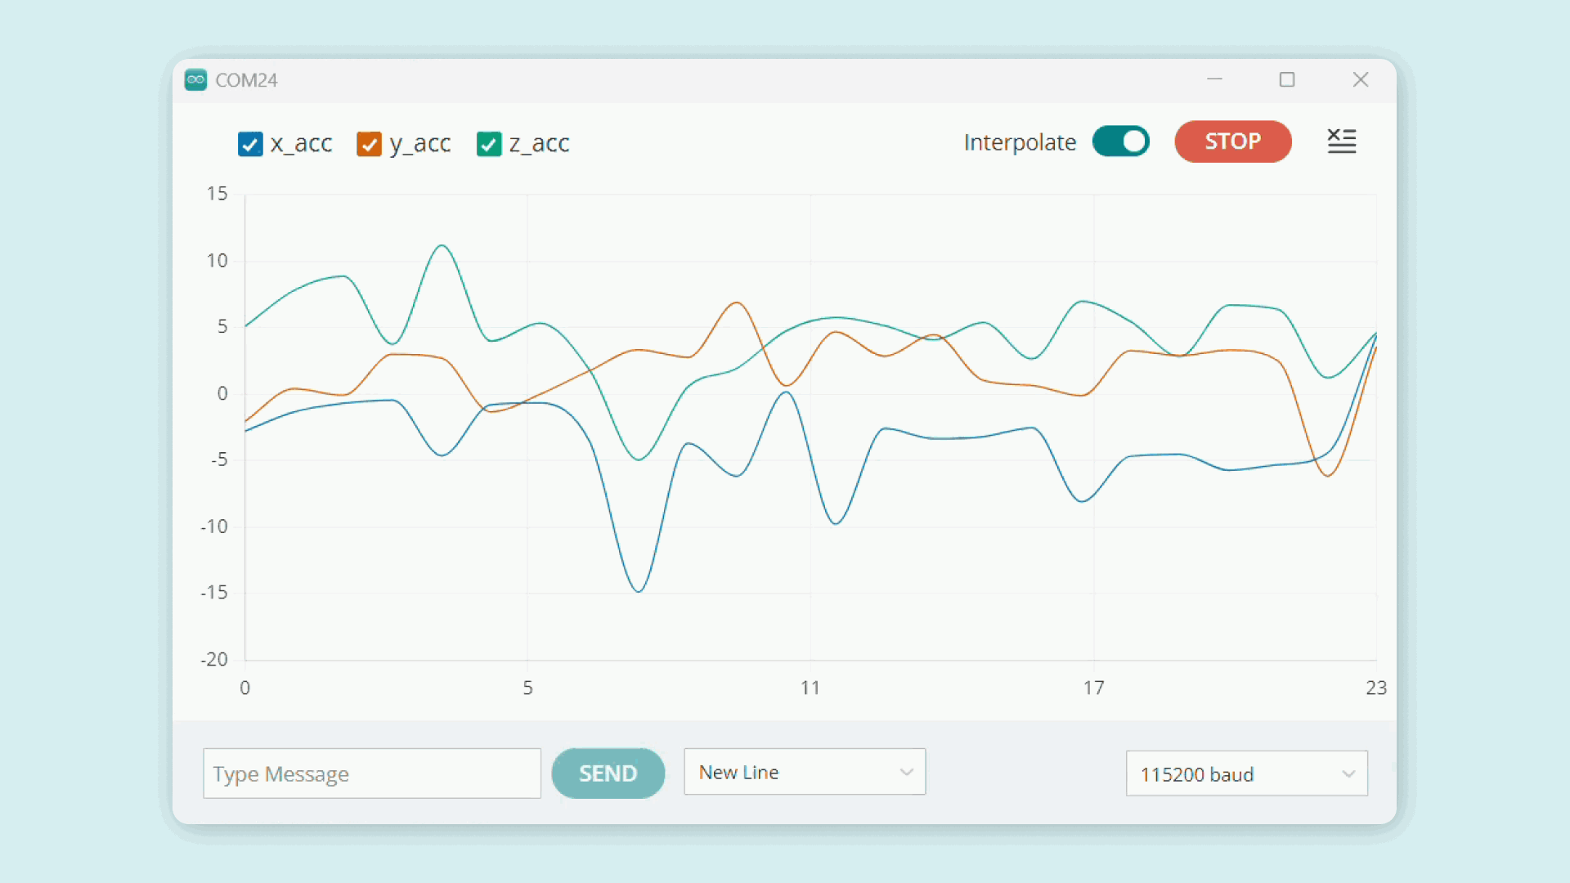Click the Arduino logo in the title bar
Viewport: 1570px width, 883px height.
pos(195,79)
